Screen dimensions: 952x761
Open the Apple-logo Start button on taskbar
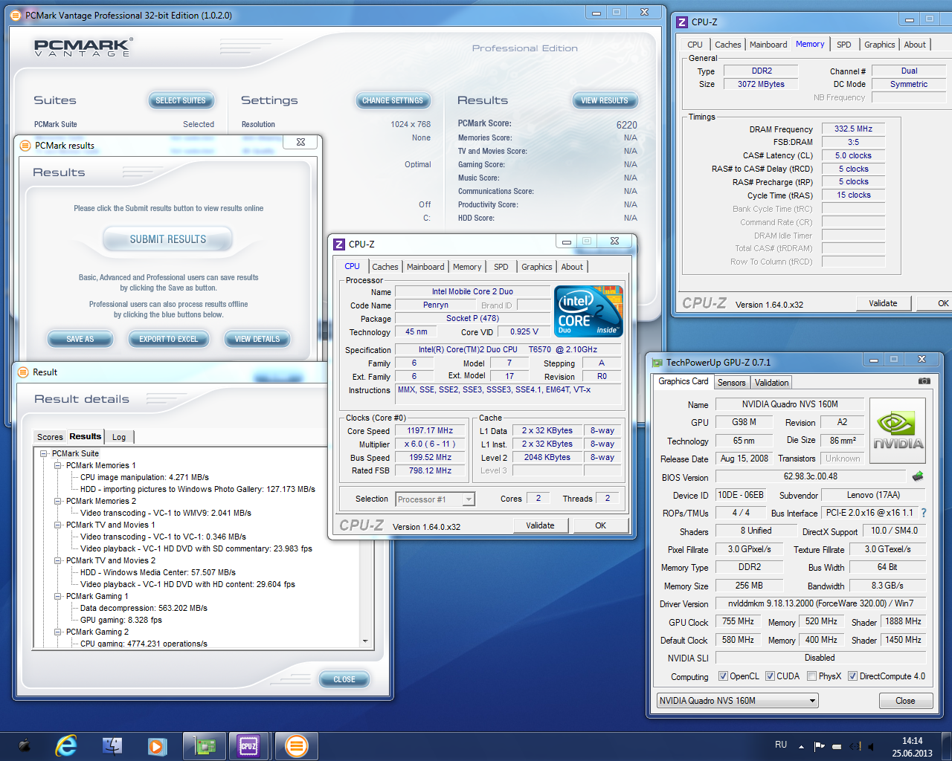[25, 745]
